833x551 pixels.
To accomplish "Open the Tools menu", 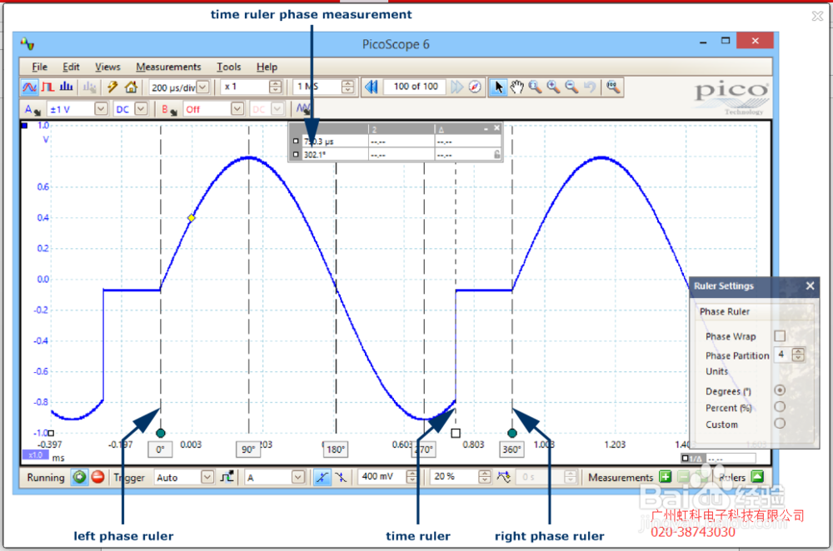I will [x=228, y=67].
